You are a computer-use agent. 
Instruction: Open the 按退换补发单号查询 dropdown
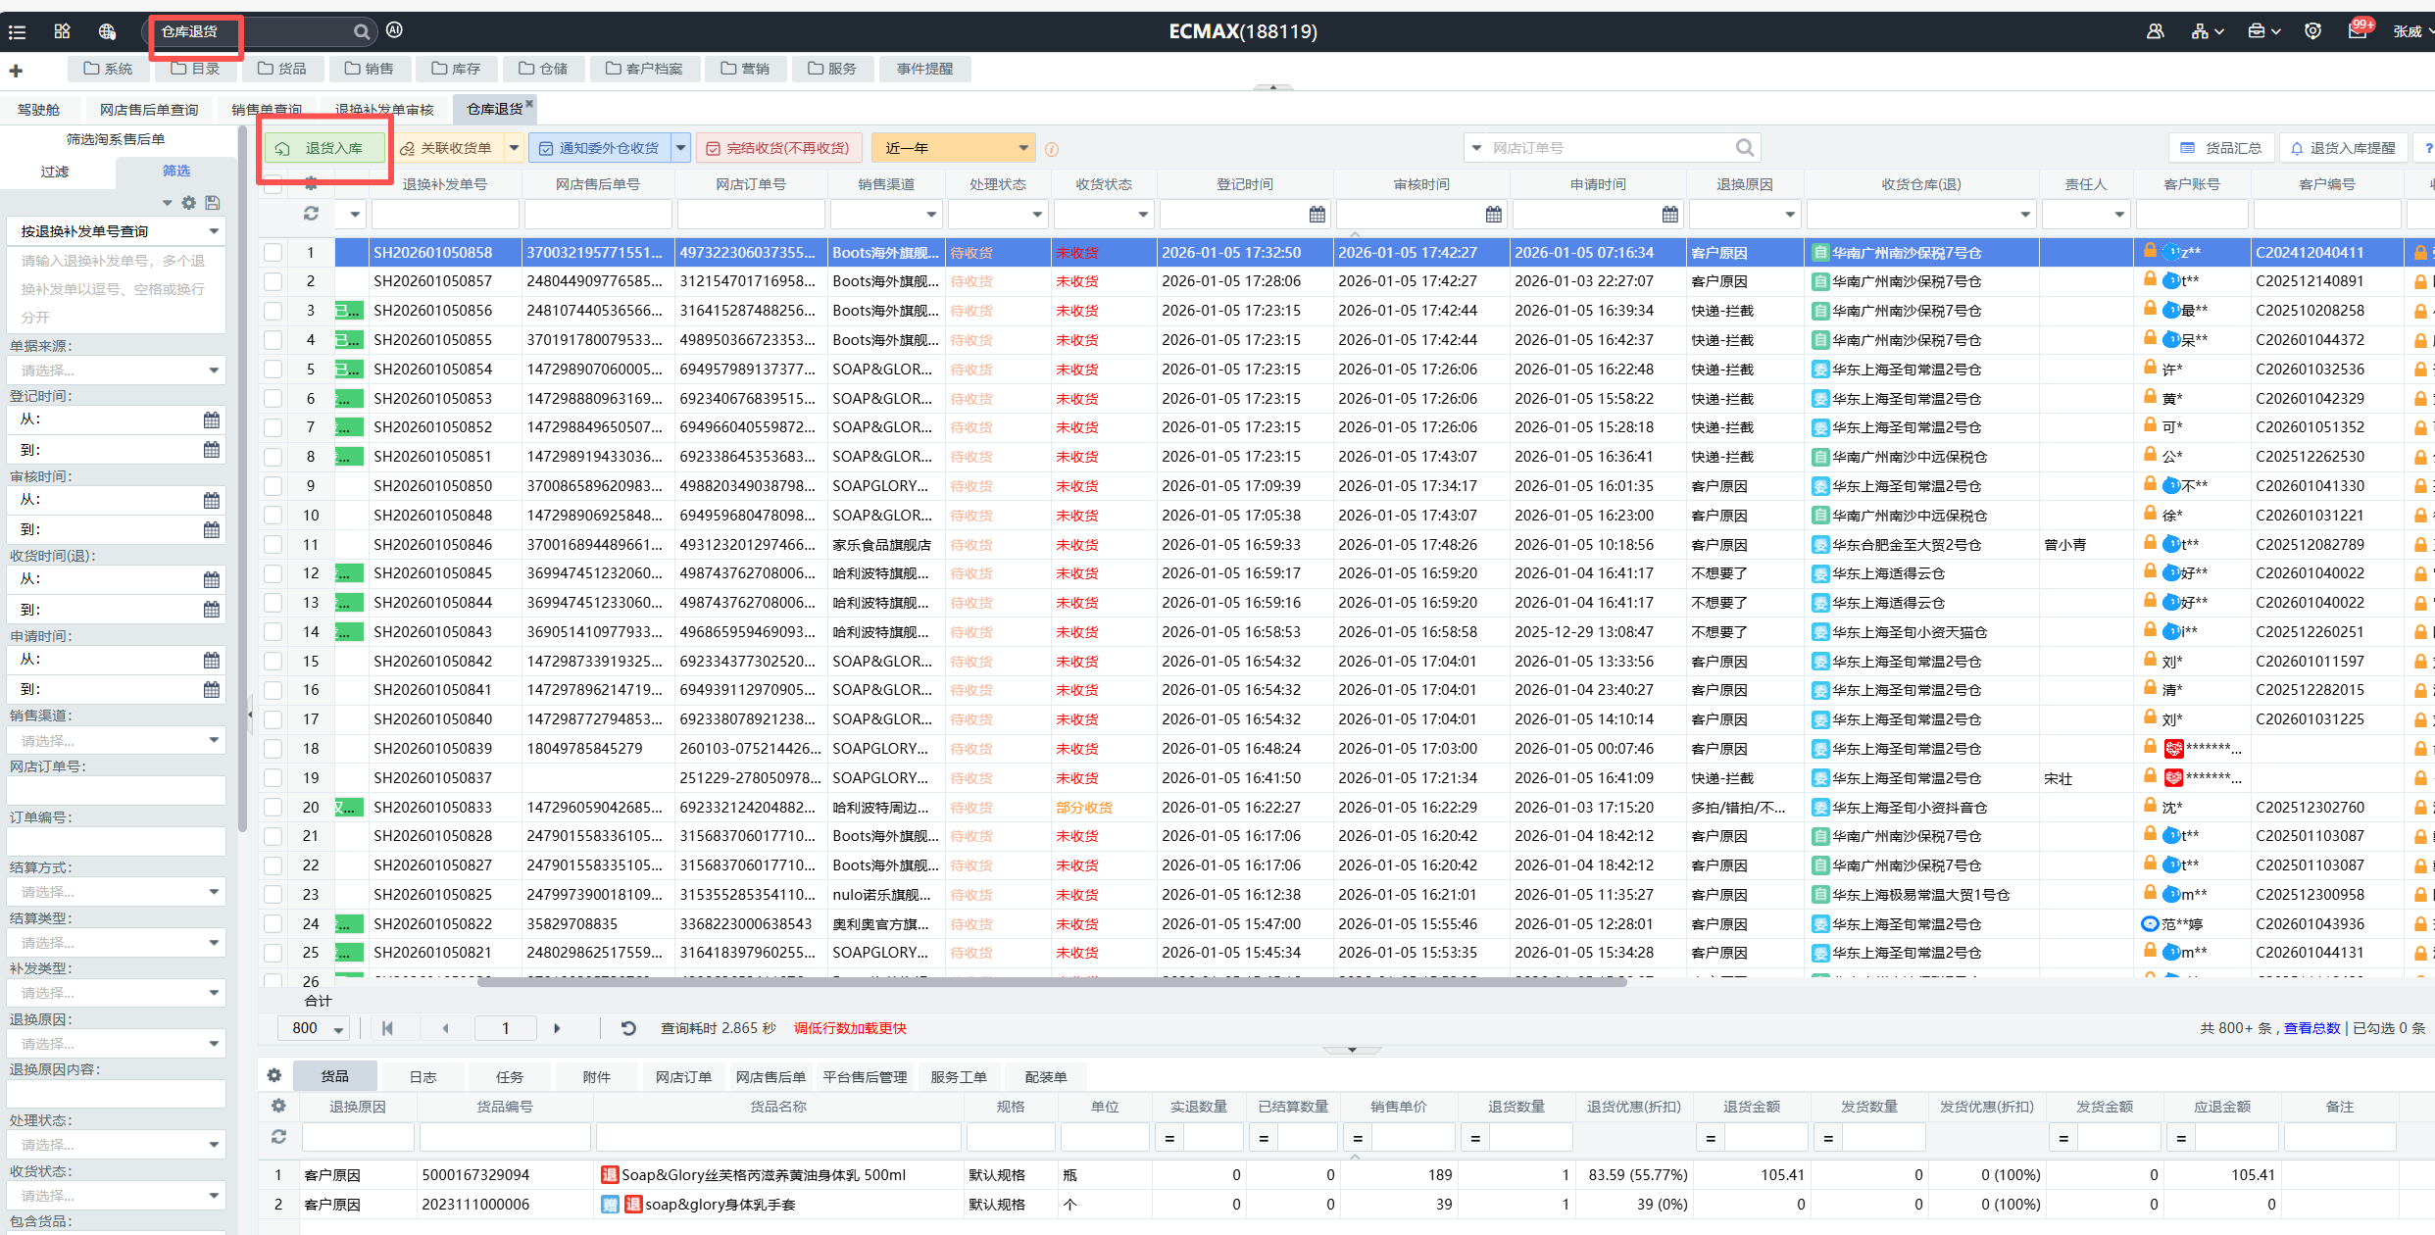(x=117, y=231)
